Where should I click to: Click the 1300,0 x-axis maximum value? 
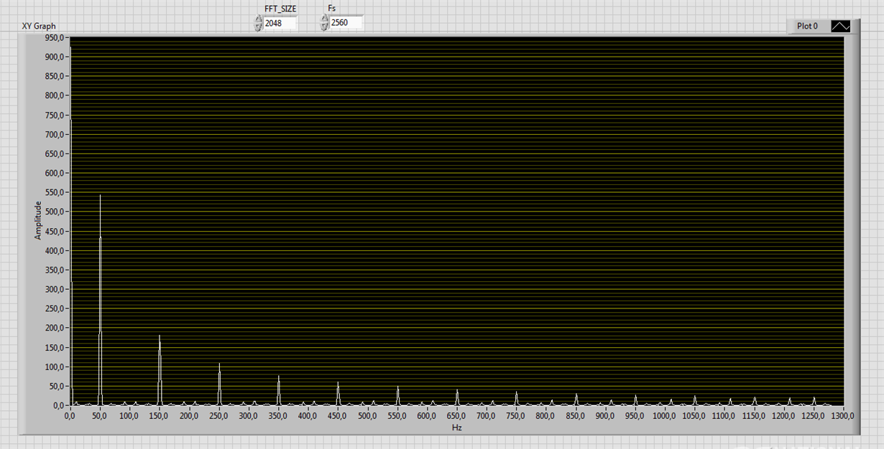pos(842,415)
